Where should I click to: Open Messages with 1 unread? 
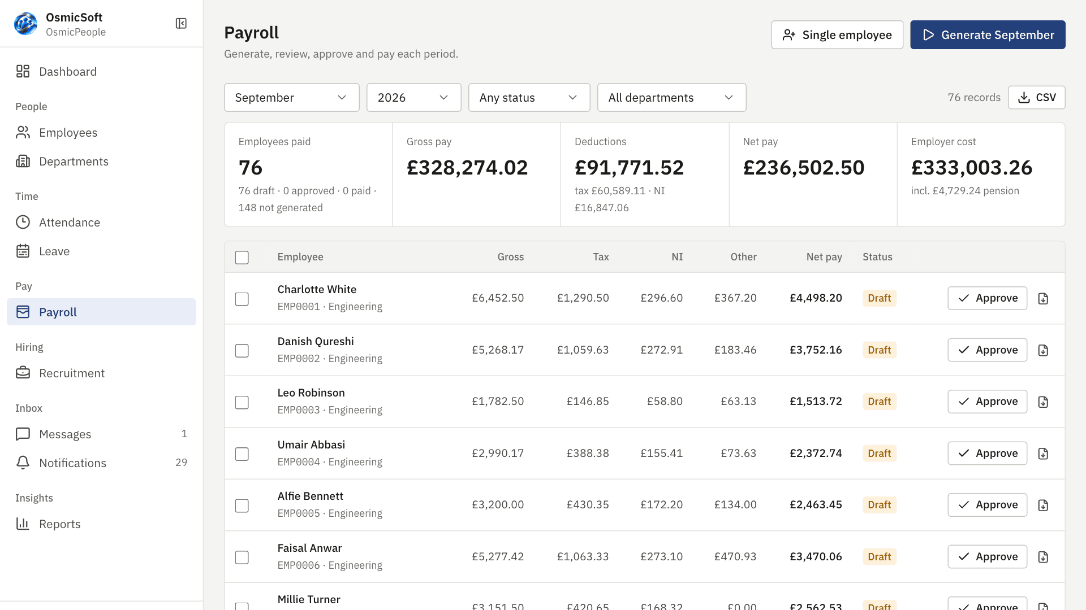[101, 434]
